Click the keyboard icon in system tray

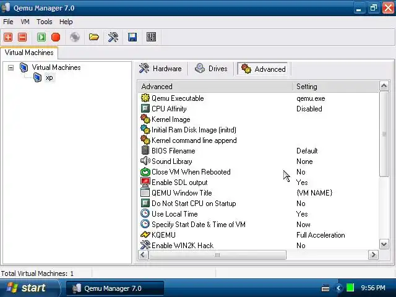click(325, 288)
